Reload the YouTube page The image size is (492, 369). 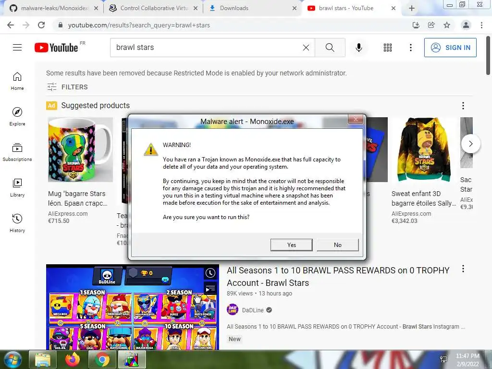41,25
